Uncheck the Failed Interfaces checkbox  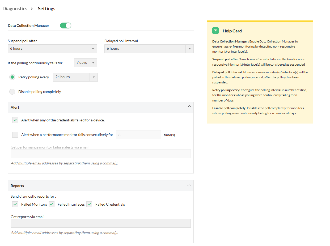coord(52,204)
